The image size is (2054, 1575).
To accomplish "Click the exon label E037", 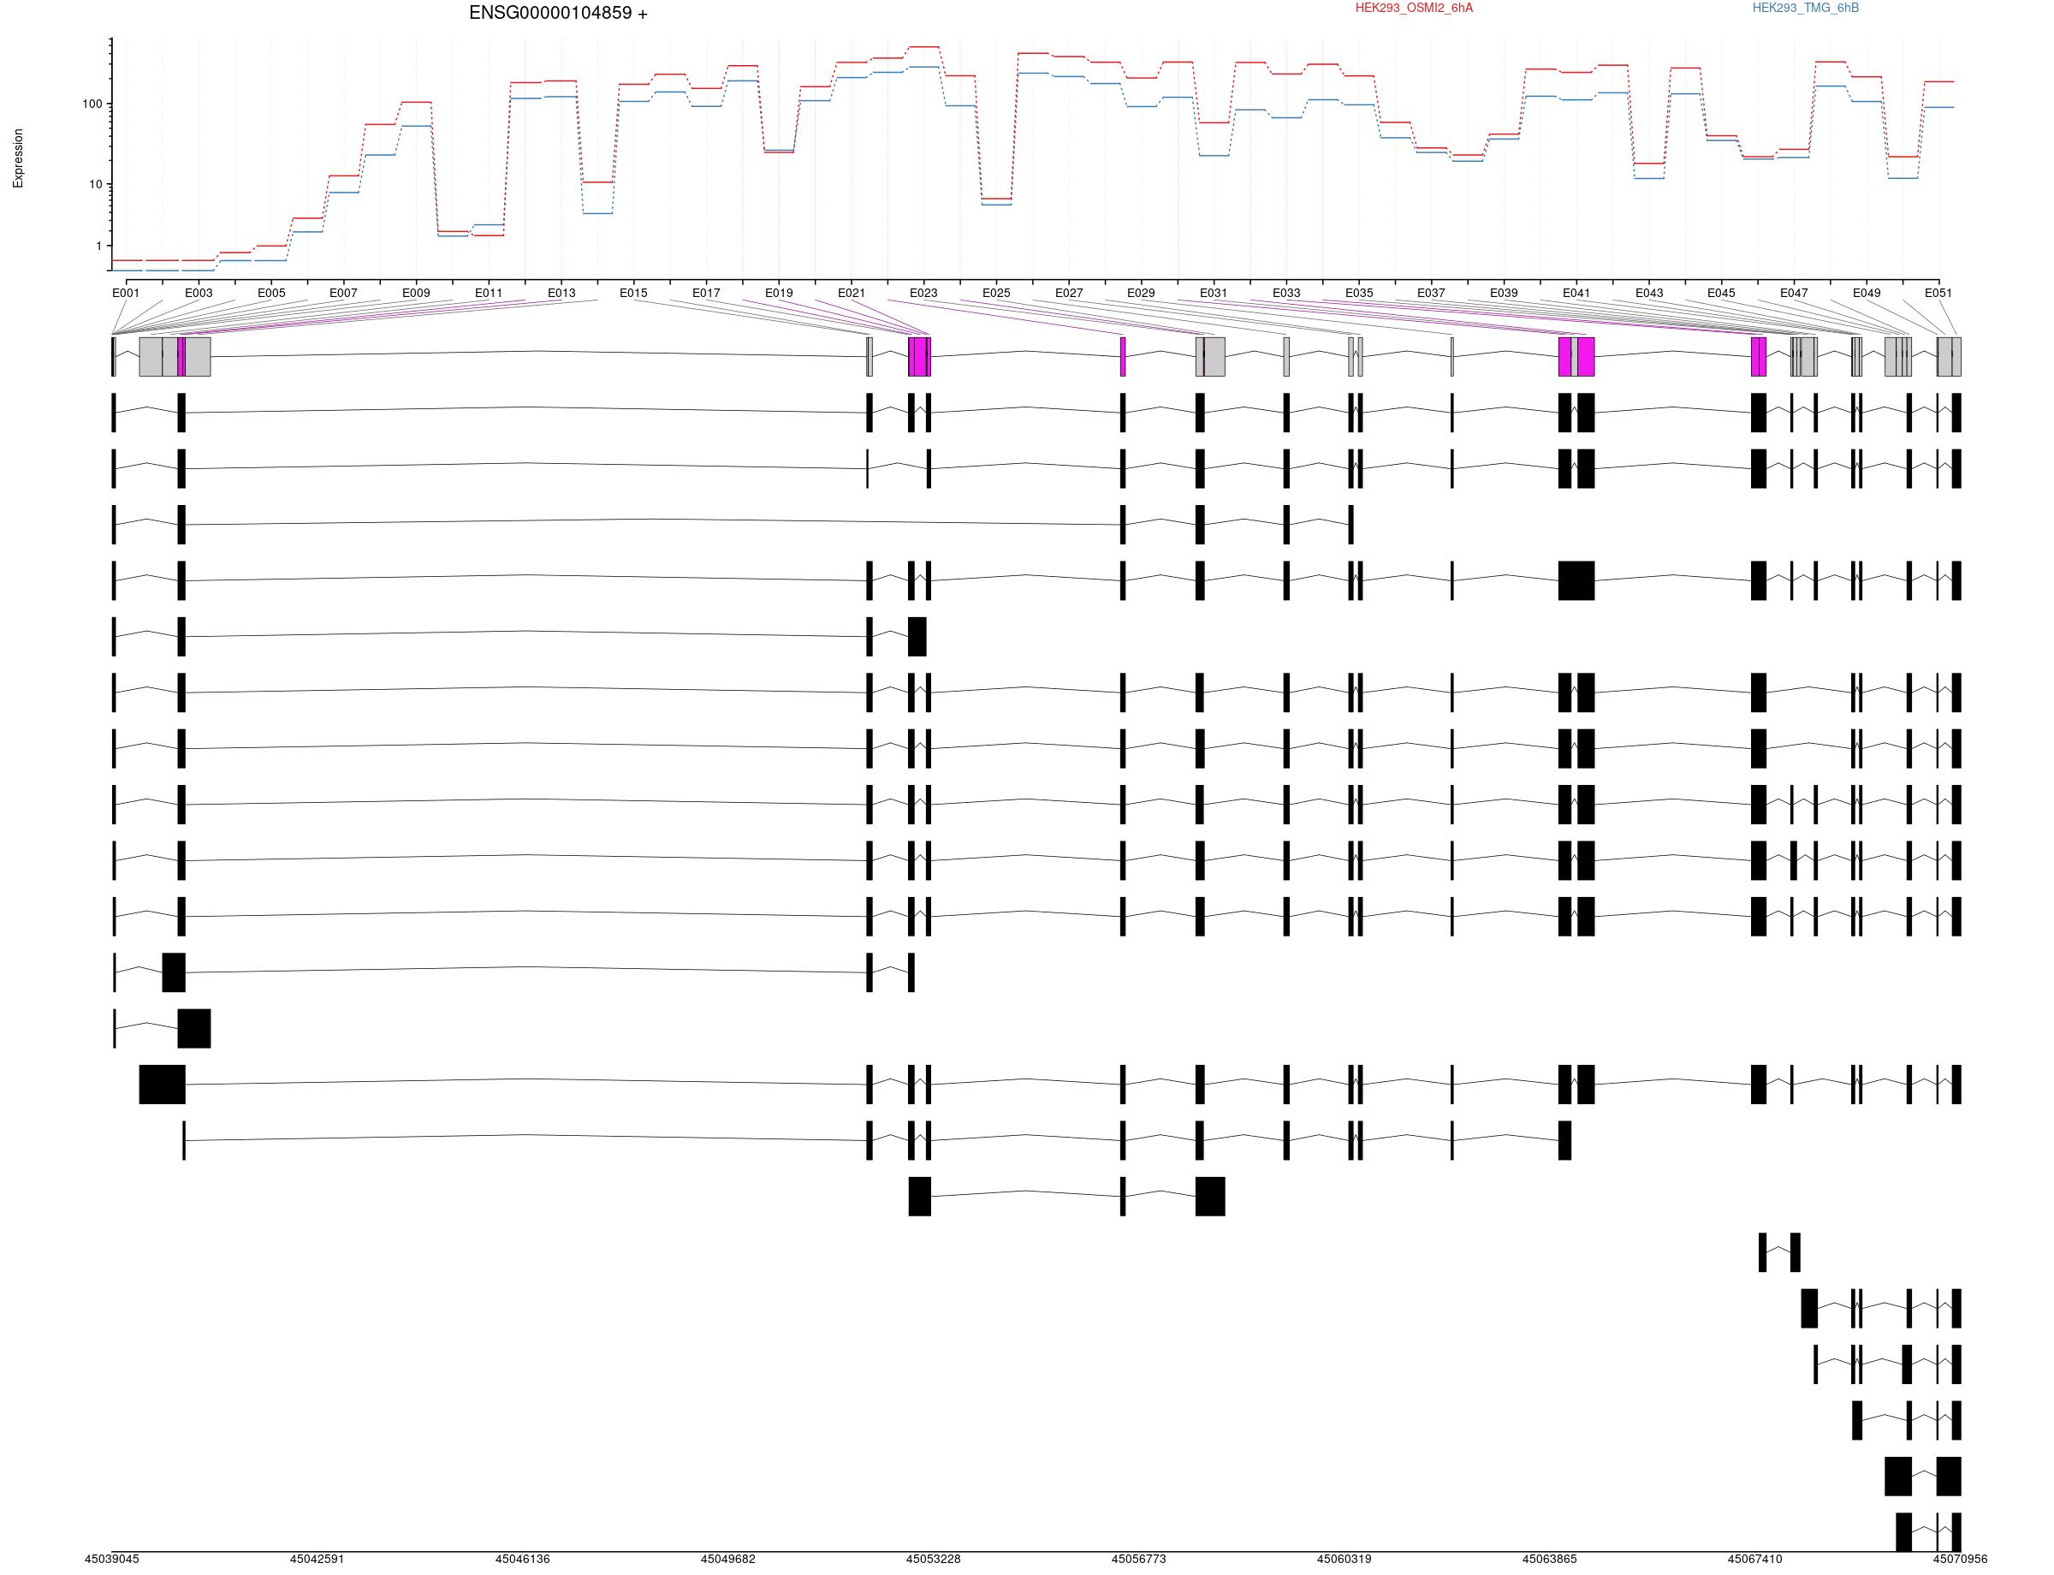I will (x=1432, y=293).
